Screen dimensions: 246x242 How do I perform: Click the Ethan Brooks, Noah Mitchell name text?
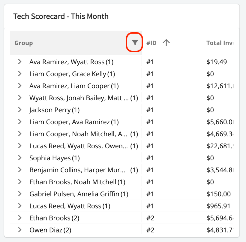pos(73,182)
